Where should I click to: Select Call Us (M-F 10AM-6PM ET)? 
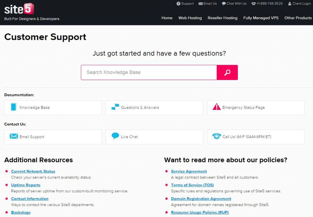click(256, 137)
